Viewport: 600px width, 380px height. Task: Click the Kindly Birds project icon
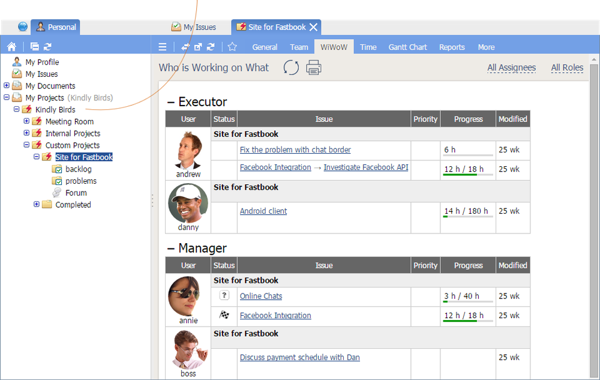[27, 109]
